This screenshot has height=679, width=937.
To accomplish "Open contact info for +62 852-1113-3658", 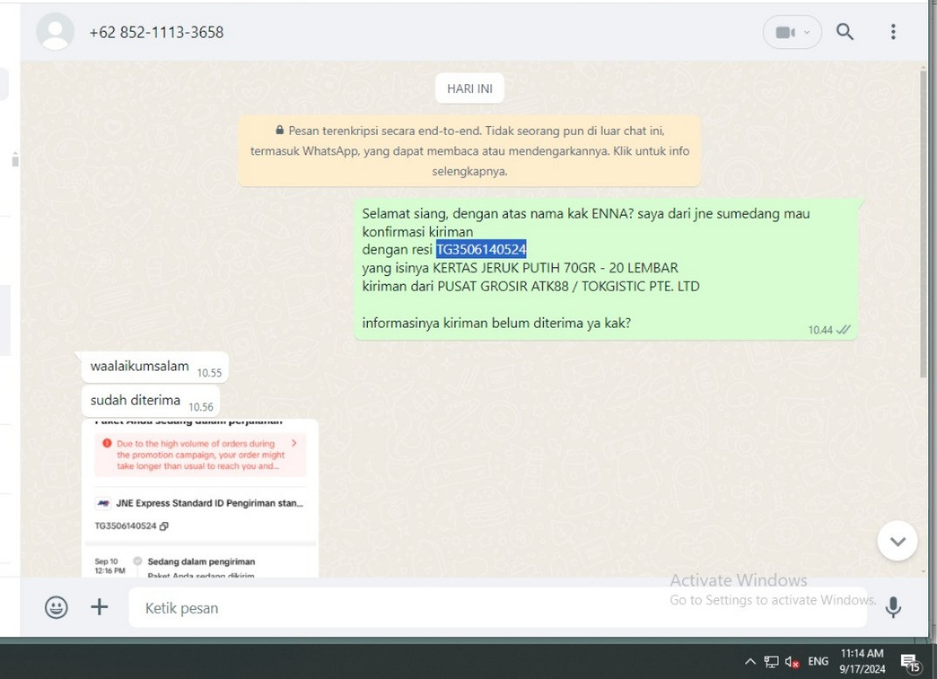I will click(x=157, y=32).
